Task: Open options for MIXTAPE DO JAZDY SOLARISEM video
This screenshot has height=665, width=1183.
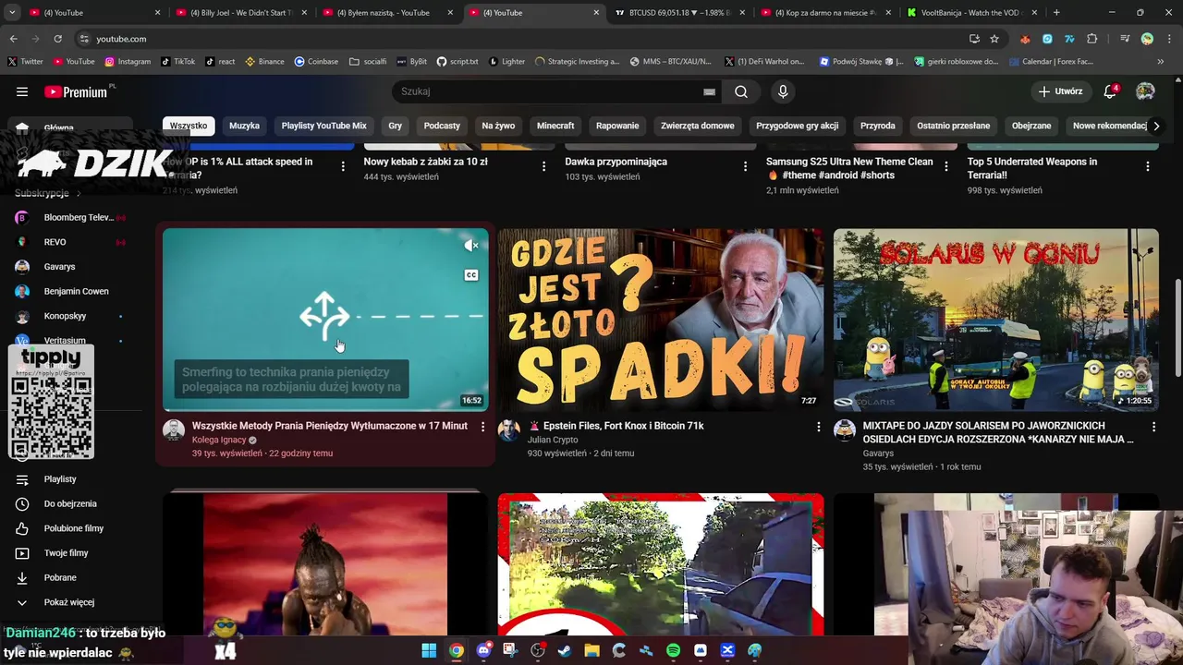Action: pos(1153,426)
